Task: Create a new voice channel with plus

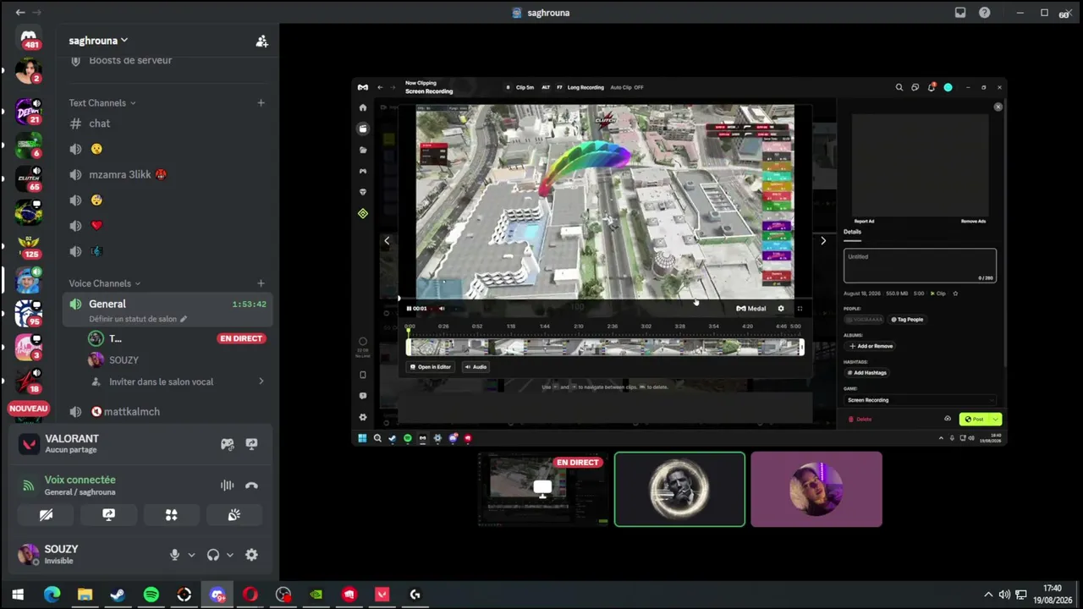Action: (261, 283)
